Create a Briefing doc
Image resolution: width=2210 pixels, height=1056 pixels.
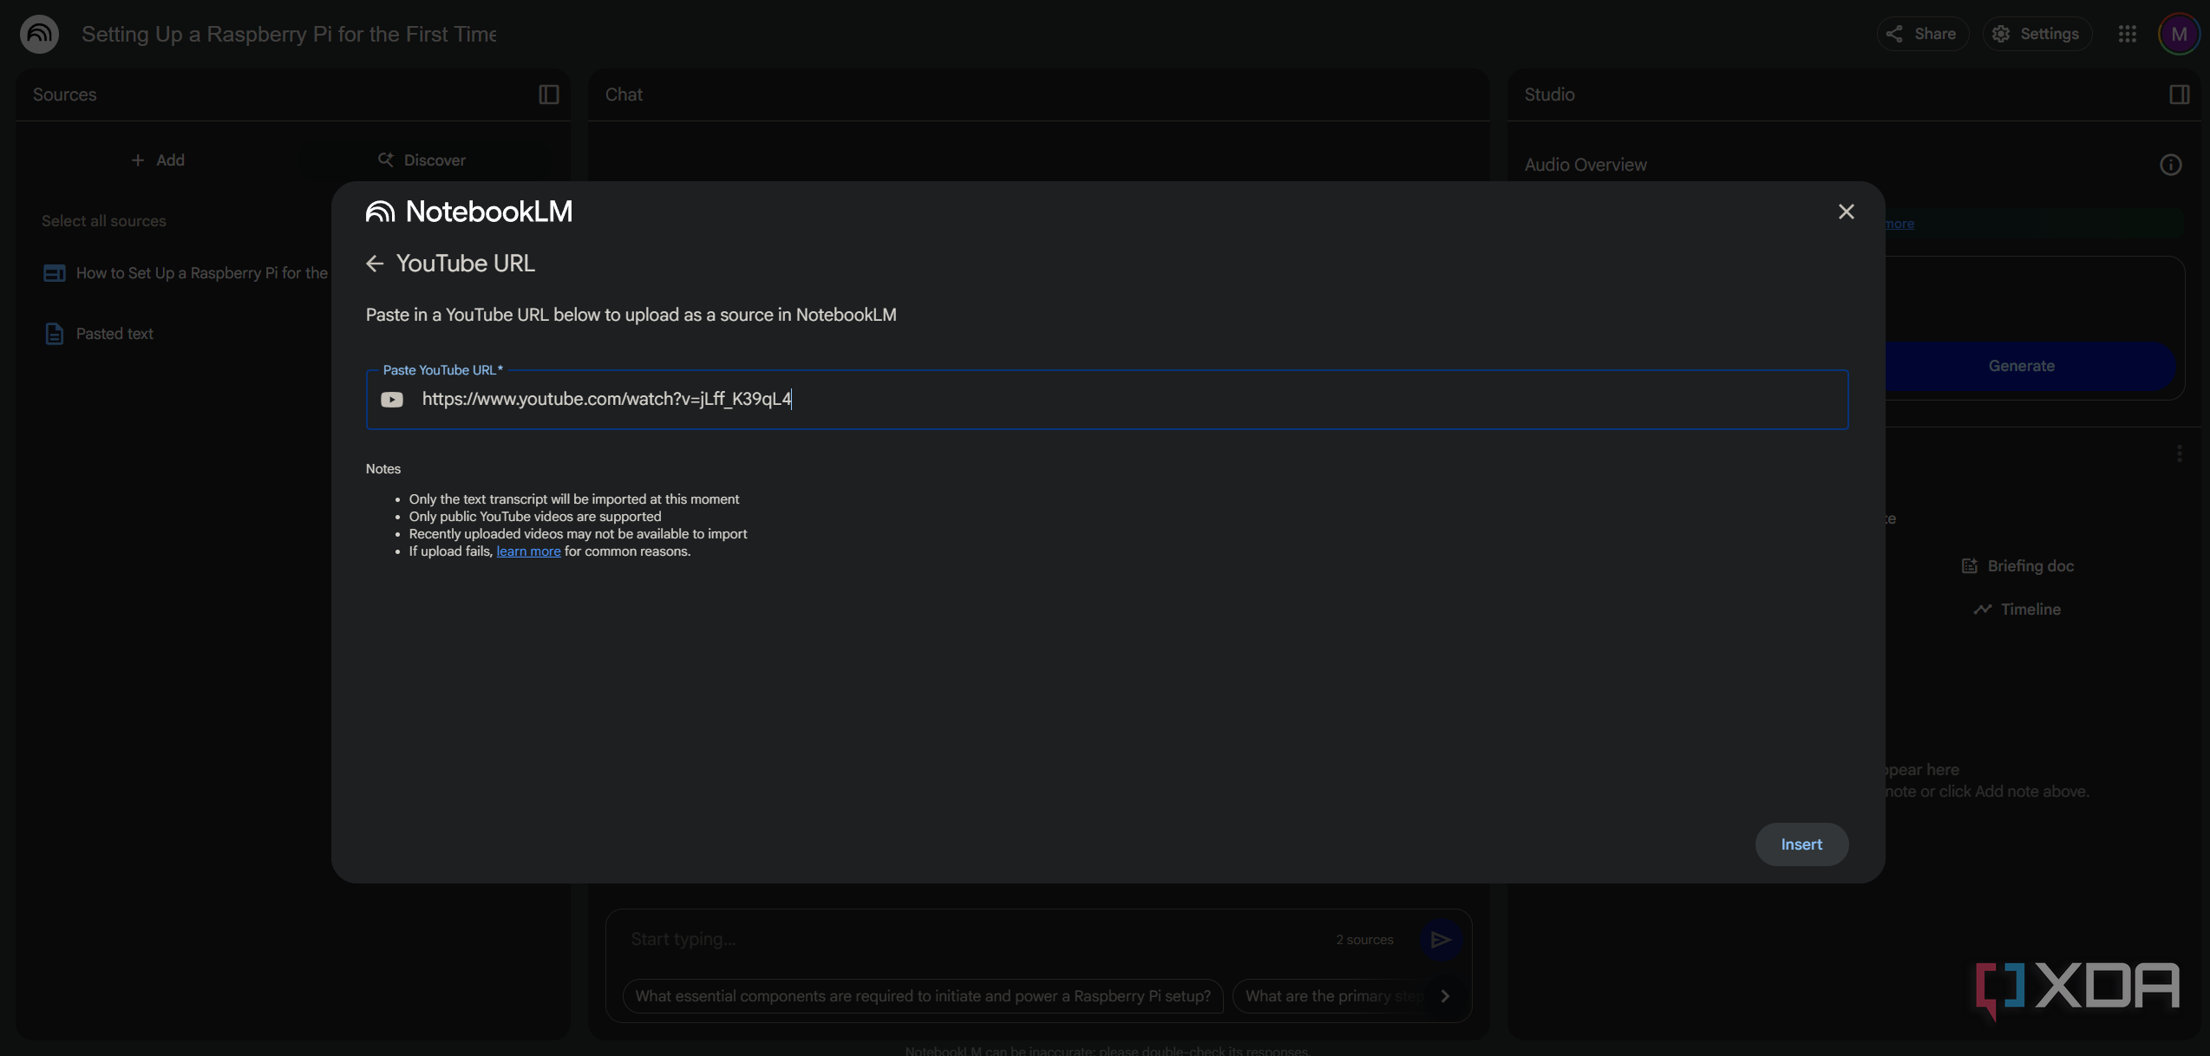coord(2017,566)
